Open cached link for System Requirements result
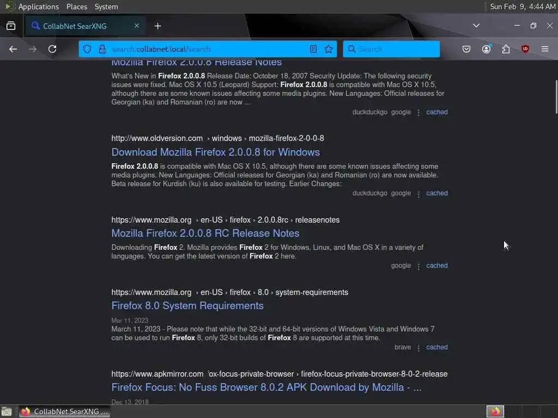The image size is (558, 418). tap(437, 347)
